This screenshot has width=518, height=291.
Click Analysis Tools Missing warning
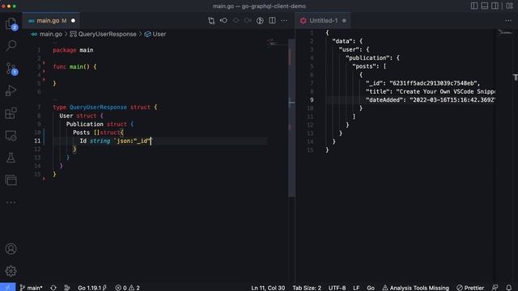[x=415, y=288]
